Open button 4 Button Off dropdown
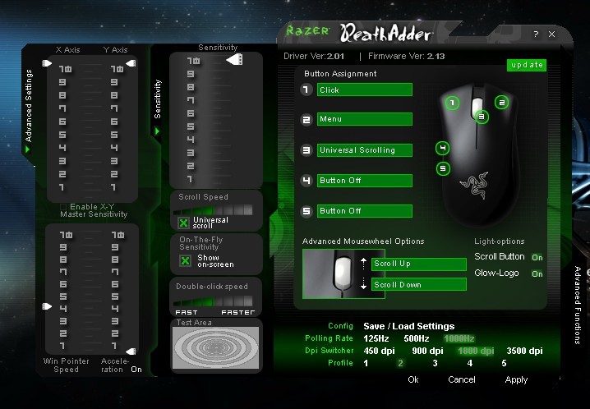The width and height of the screenshot is (590, 409). tap(365, 181)
